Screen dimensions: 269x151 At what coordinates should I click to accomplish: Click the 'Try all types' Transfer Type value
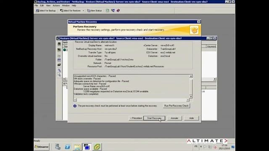coord(110,52)
